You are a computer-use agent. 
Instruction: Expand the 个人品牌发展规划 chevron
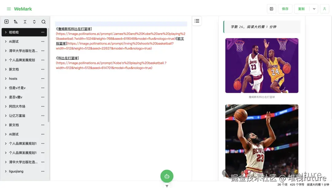pyautogui.click(x=6, y=60)
